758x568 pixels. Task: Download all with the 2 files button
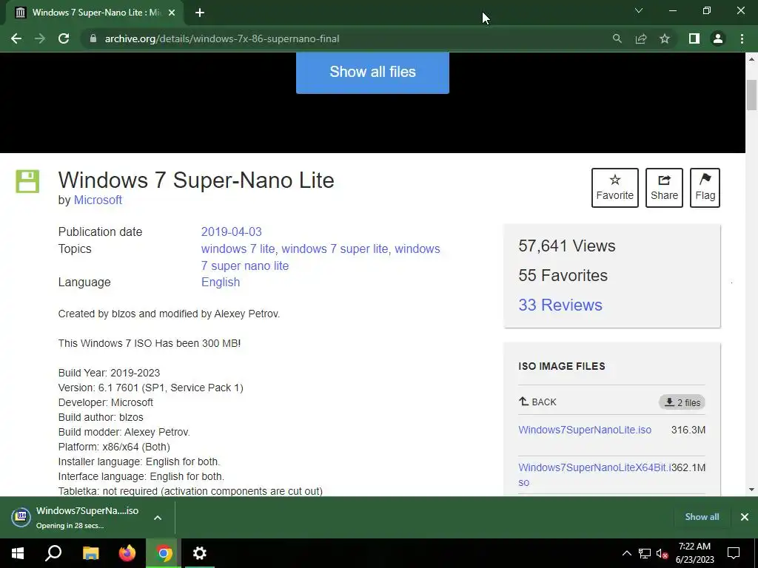pos(682,402)
